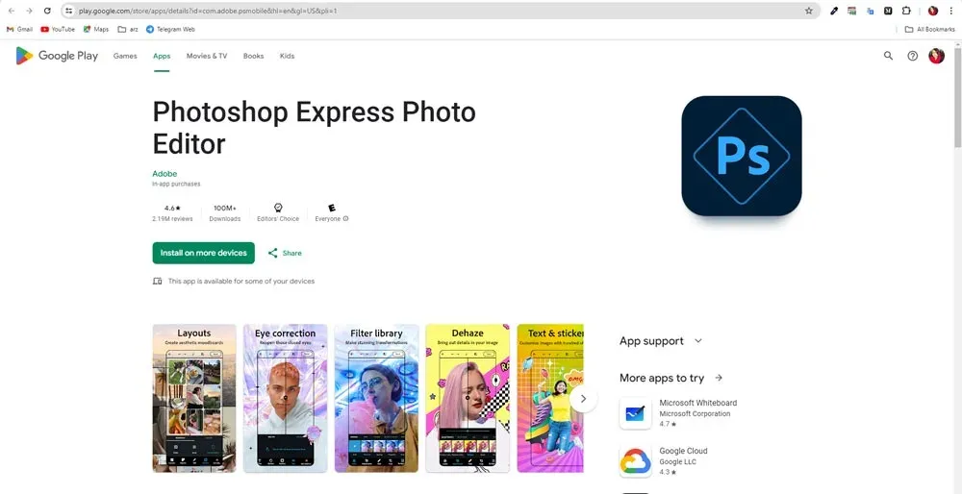Click the Google Play logo
962x494 pixels.
(x=57, y=56)
